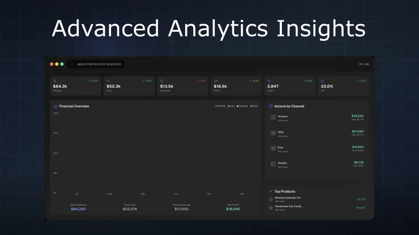This screenshot has height=235, width=419.
Task: Click the Top Products arrow icon
Action: point(270,191)
